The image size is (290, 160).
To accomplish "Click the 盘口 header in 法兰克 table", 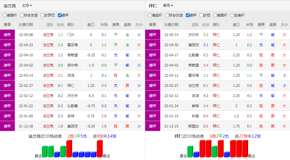I will 91,25.
